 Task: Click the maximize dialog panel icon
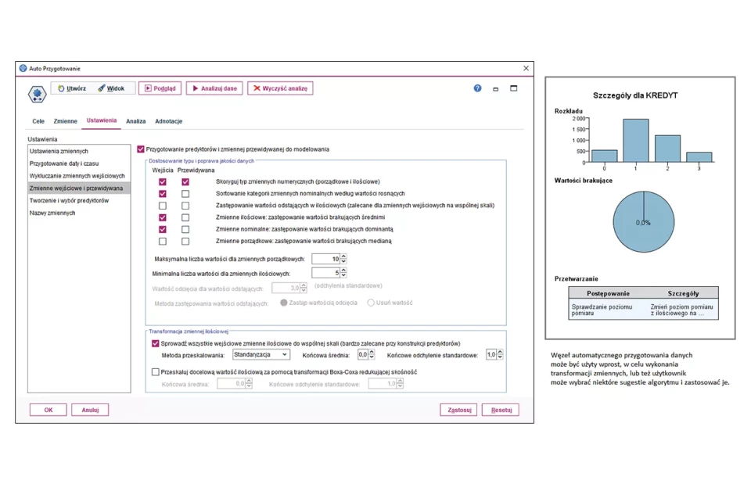514,88
